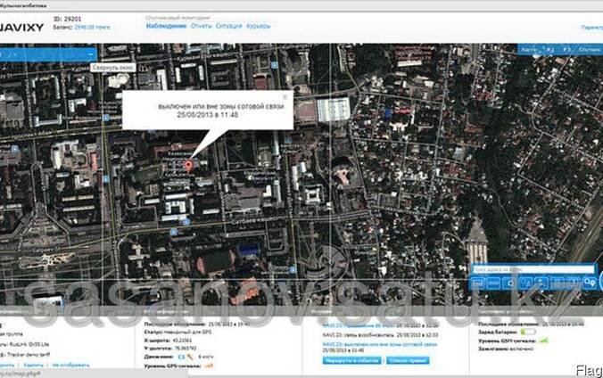Click the Список правил button
The image size is (603, 378).
(408, 361)
